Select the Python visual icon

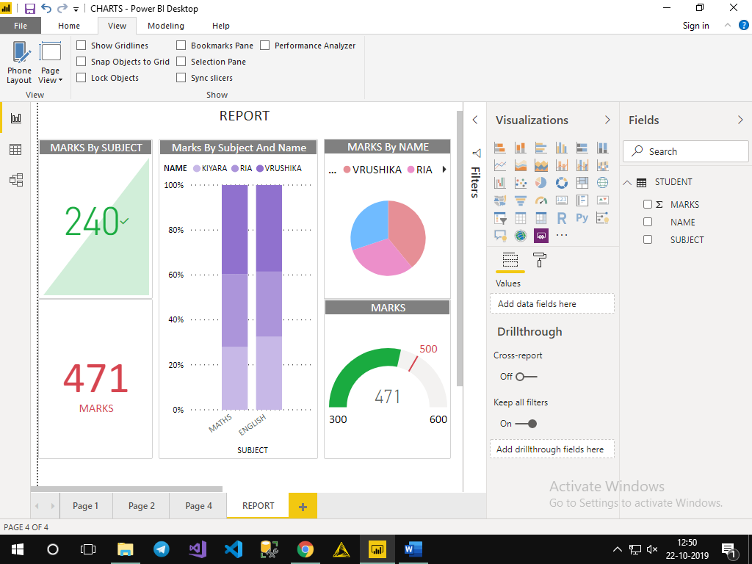click(582, 217)
